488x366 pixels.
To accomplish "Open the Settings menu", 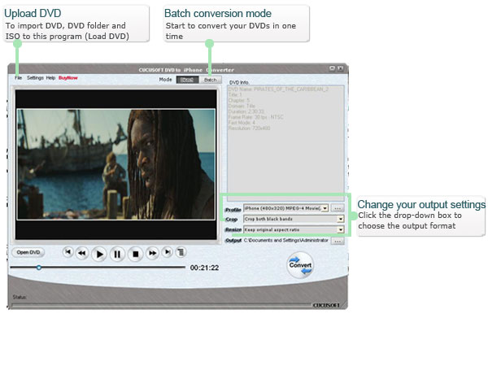I will click(35, 78).
